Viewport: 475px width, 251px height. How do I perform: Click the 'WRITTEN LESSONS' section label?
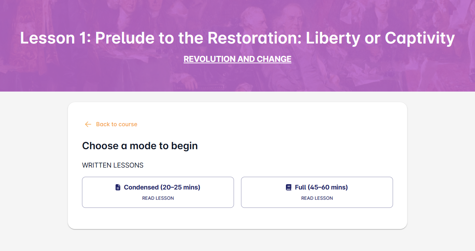(x=113, y=165)
